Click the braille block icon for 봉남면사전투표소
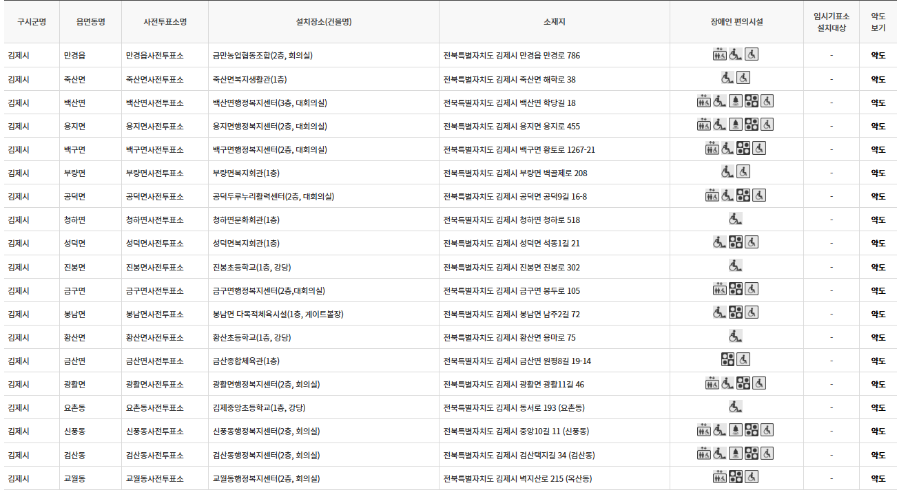 [735, 312]
